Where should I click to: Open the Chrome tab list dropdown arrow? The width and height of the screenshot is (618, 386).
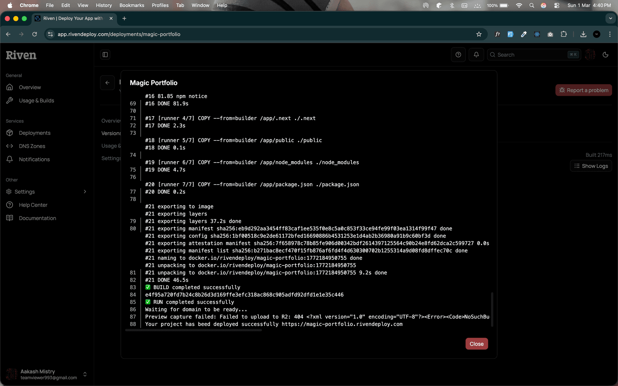(x=610, y=18)
